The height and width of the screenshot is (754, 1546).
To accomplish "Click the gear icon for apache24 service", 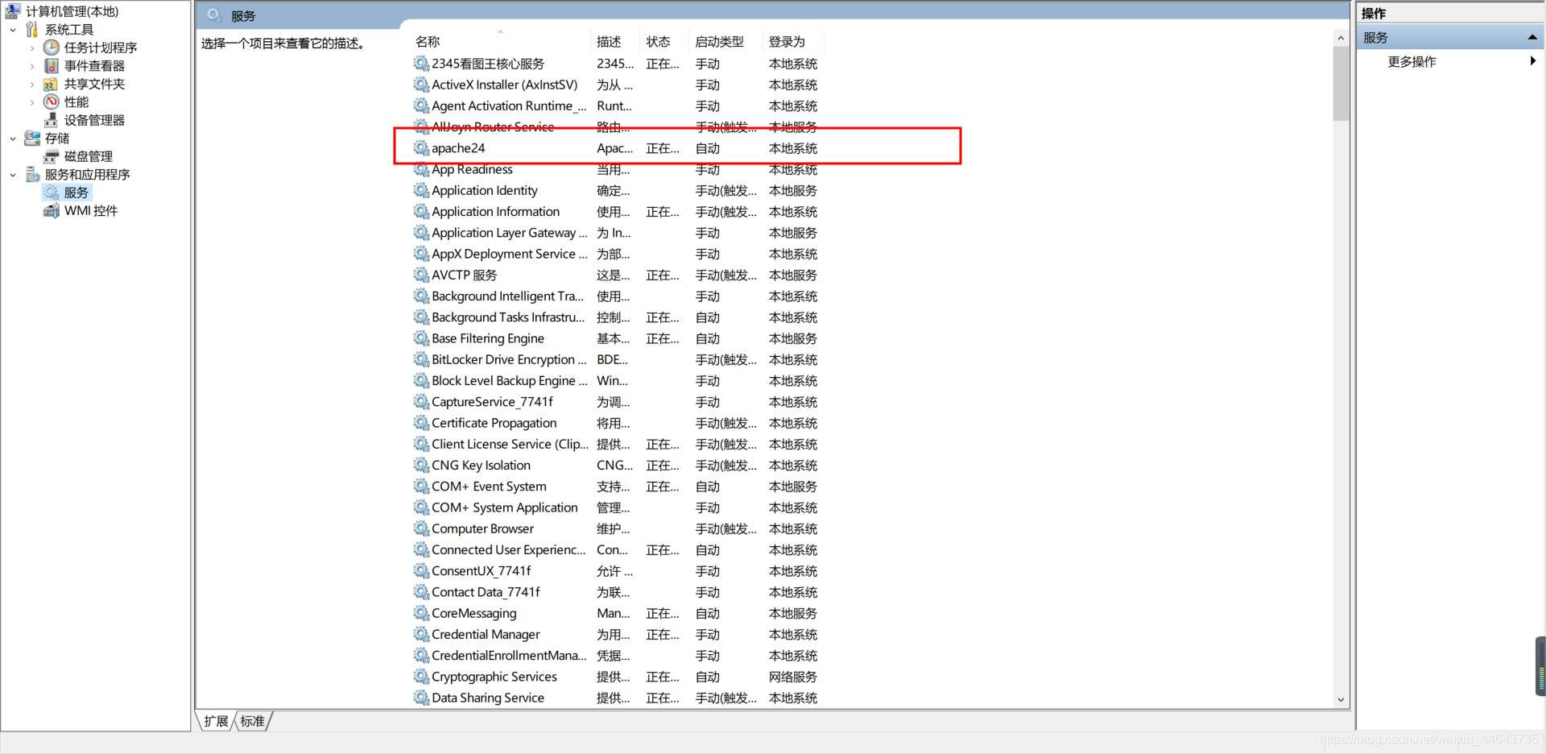I will (421, 148).
